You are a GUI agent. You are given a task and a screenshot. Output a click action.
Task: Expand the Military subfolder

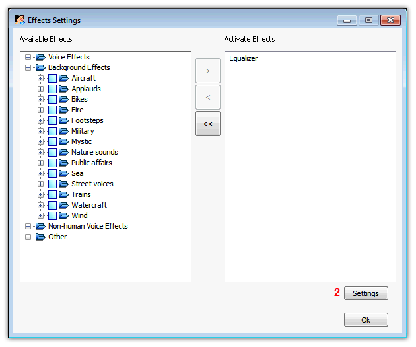click(x=40, y=131)
